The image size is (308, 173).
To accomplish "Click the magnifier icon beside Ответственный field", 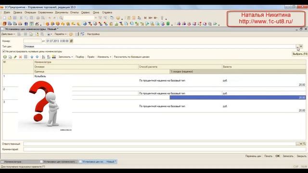I will pyautogui.click(x=304, y=144).
